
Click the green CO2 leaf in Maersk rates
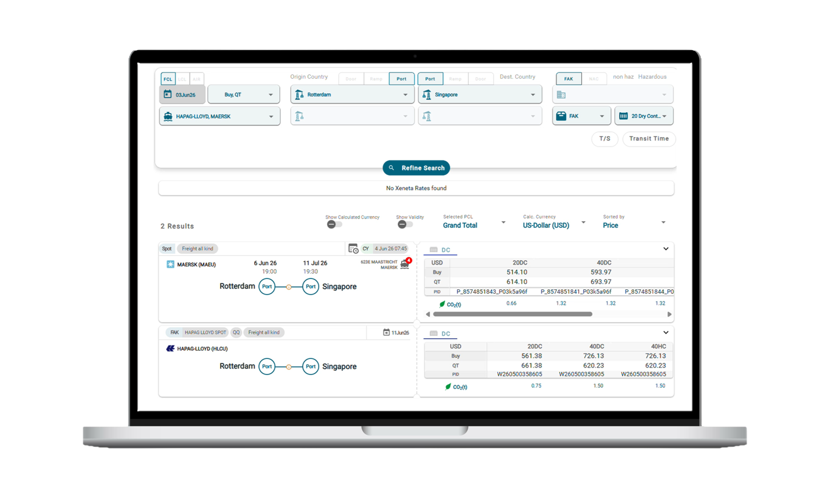(442, 304)
